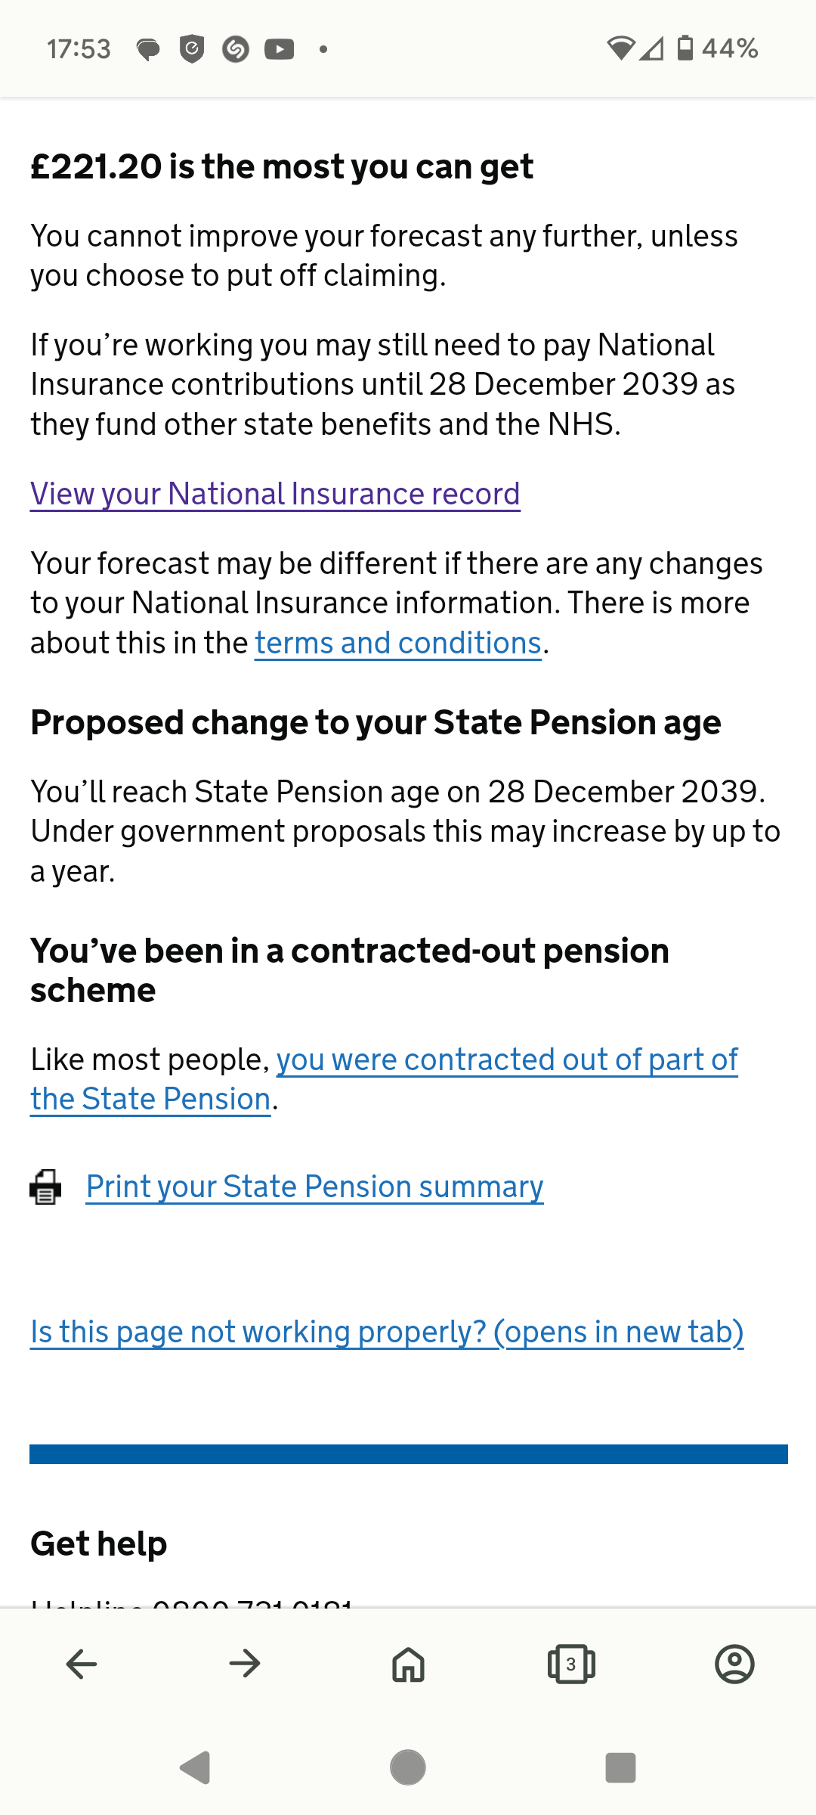The height and width of the screenshot is (1815, 816).
Task: Click Print your State Pension summary
Action: coord(314,1187)
